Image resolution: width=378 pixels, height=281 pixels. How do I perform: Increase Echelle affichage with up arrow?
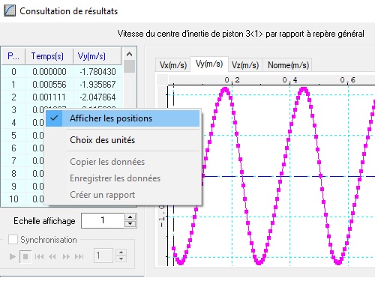pyautogui.click(x=130, y=217)
